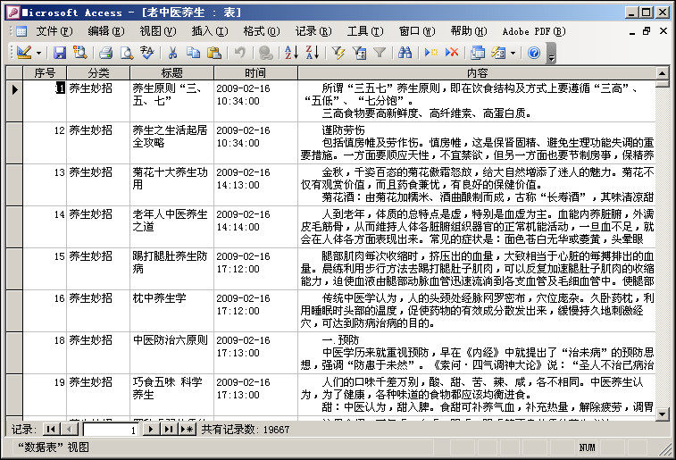The width and height of the screenshot is (676, 460).
Task: Sort descending Z to A
Action: (313, 53)
